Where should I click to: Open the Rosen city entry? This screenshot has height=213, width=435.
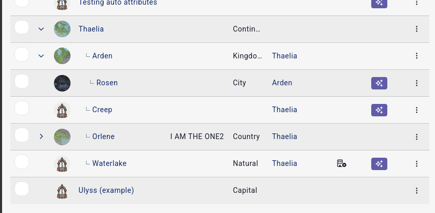click(x=107, y=83)
